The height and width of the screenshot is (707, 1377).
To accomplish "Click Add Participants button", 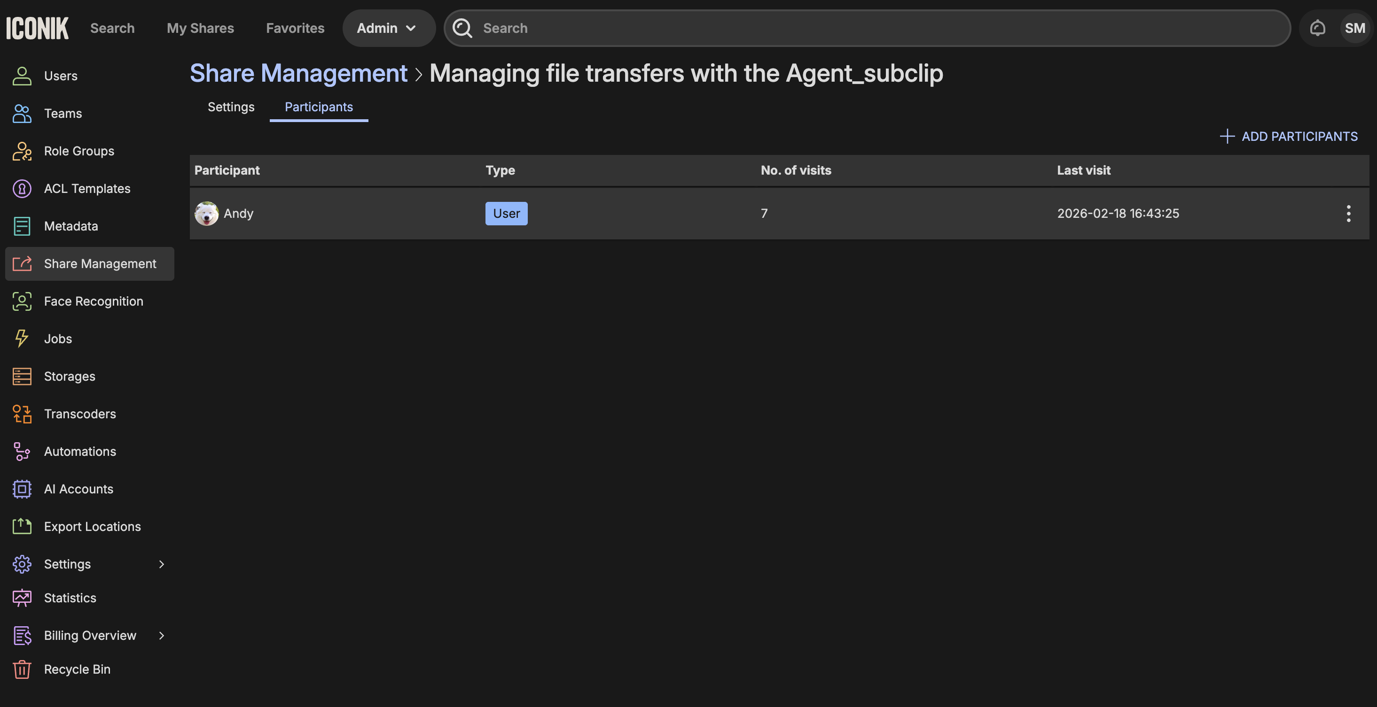I will coord(1288,136).
